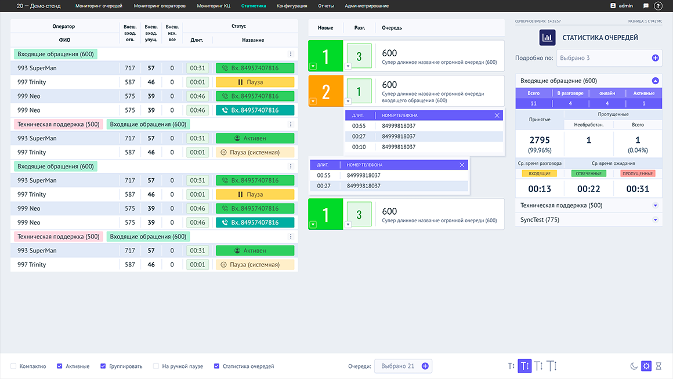Open Мониторинг КЦ menu
The width and height of the screenshot is (673, 379).
click(214, 6)
